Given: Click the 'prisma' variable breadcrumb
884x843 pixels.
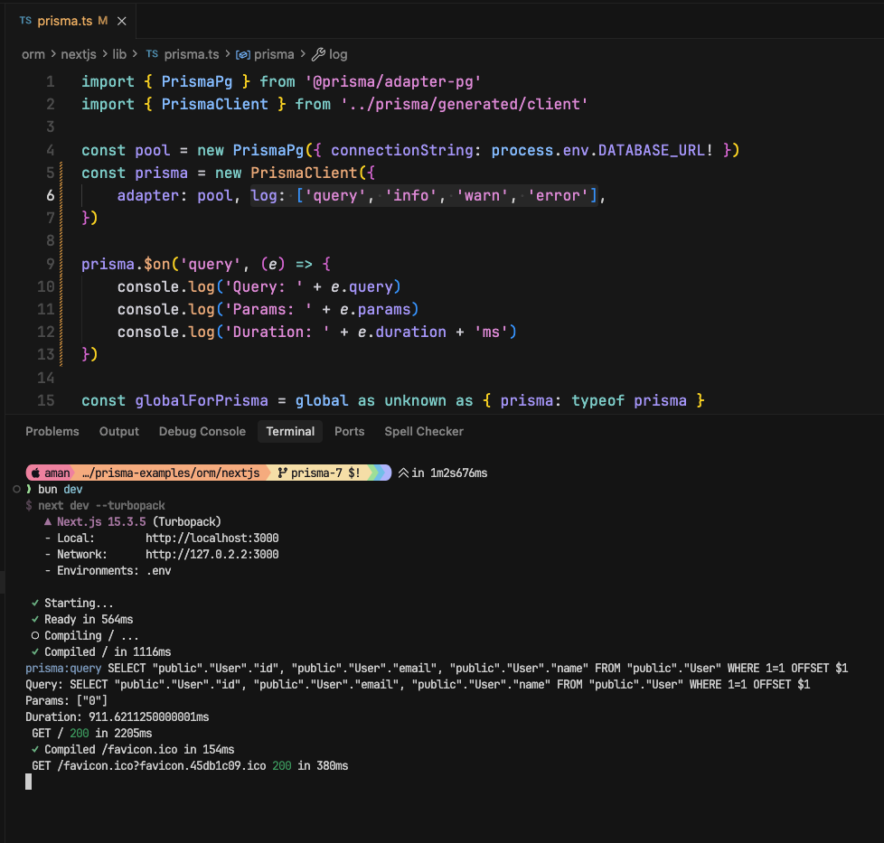Looking at the screenshot, I should 274,54.
